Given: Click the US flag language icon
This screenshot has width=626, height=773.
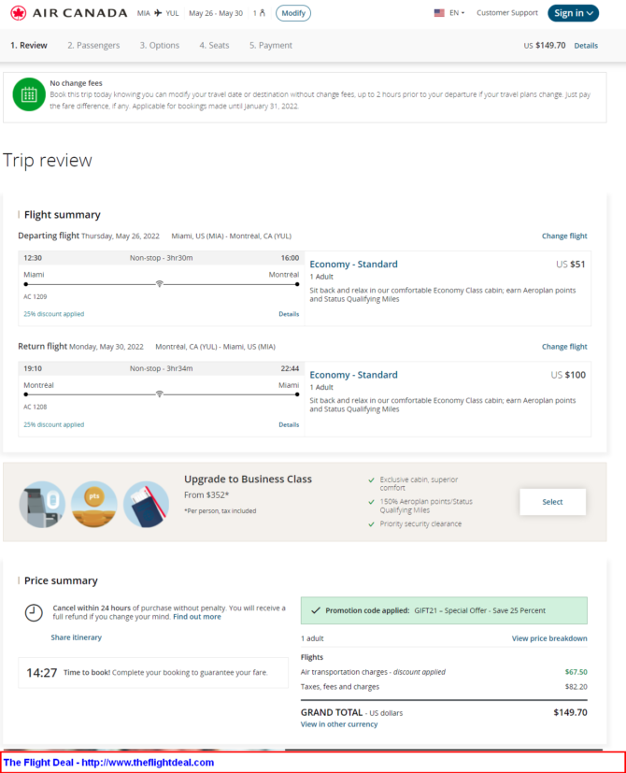Looking at the screenshot, I should coord(439,13).
